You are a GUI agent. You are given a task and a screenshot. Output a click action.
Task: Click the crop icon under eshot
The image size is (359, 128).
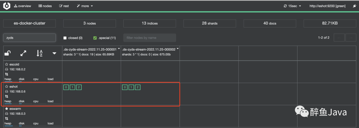pos(7,96)
